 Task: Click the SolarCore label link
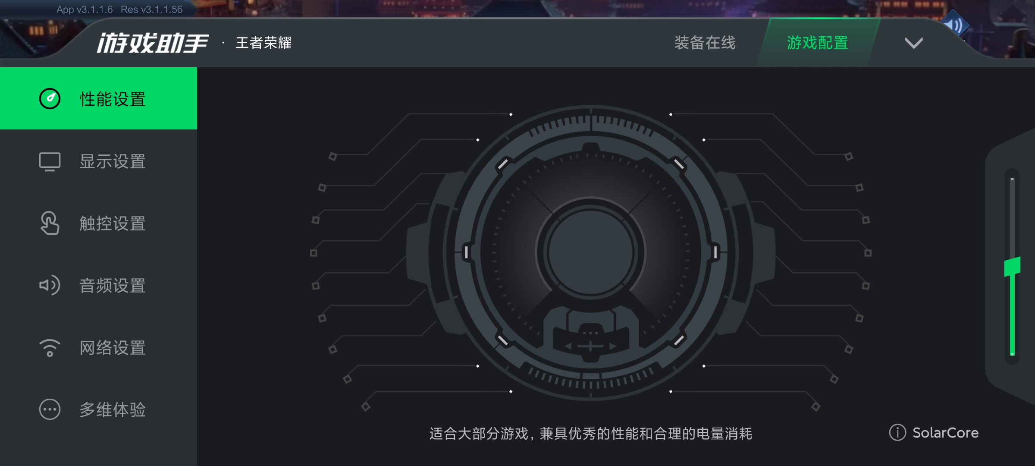tap(945, 433)
